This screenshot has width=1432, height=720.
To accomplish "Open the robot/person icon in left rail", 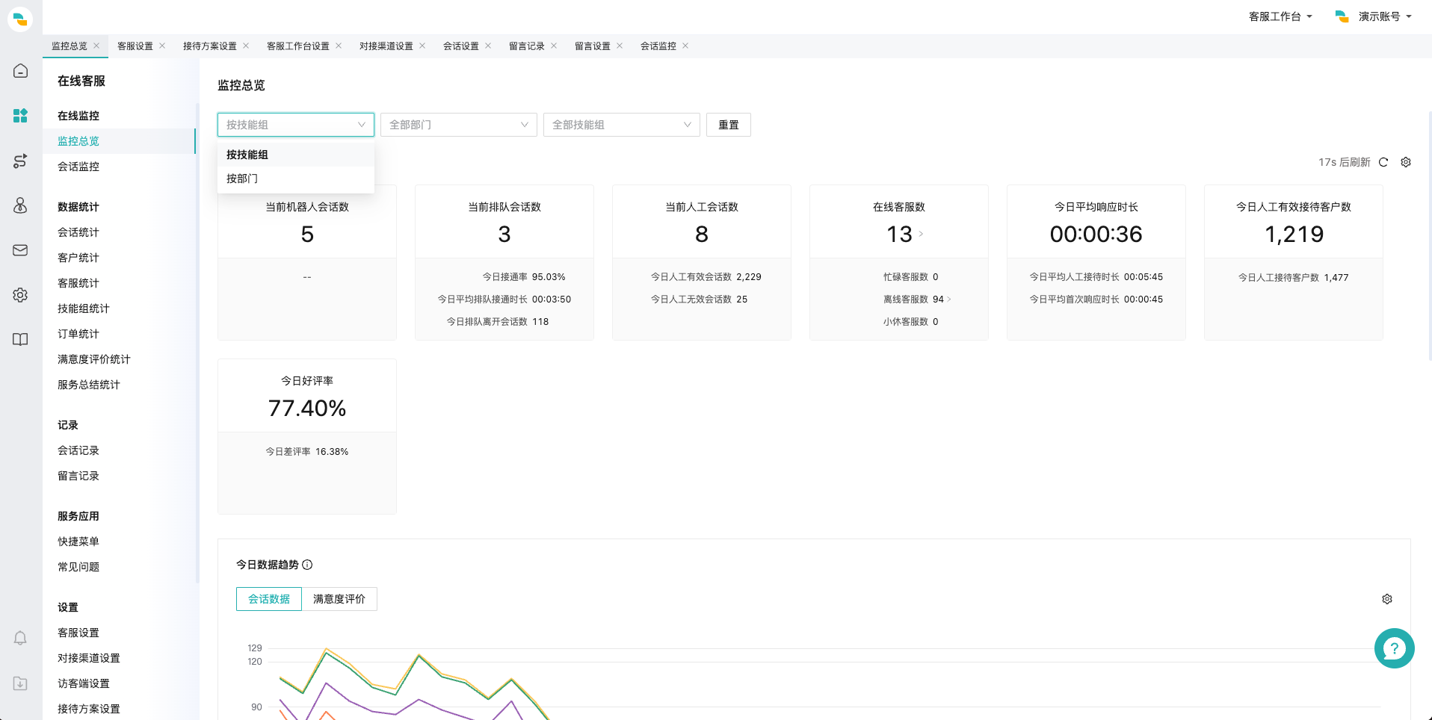I will point(20,205).
